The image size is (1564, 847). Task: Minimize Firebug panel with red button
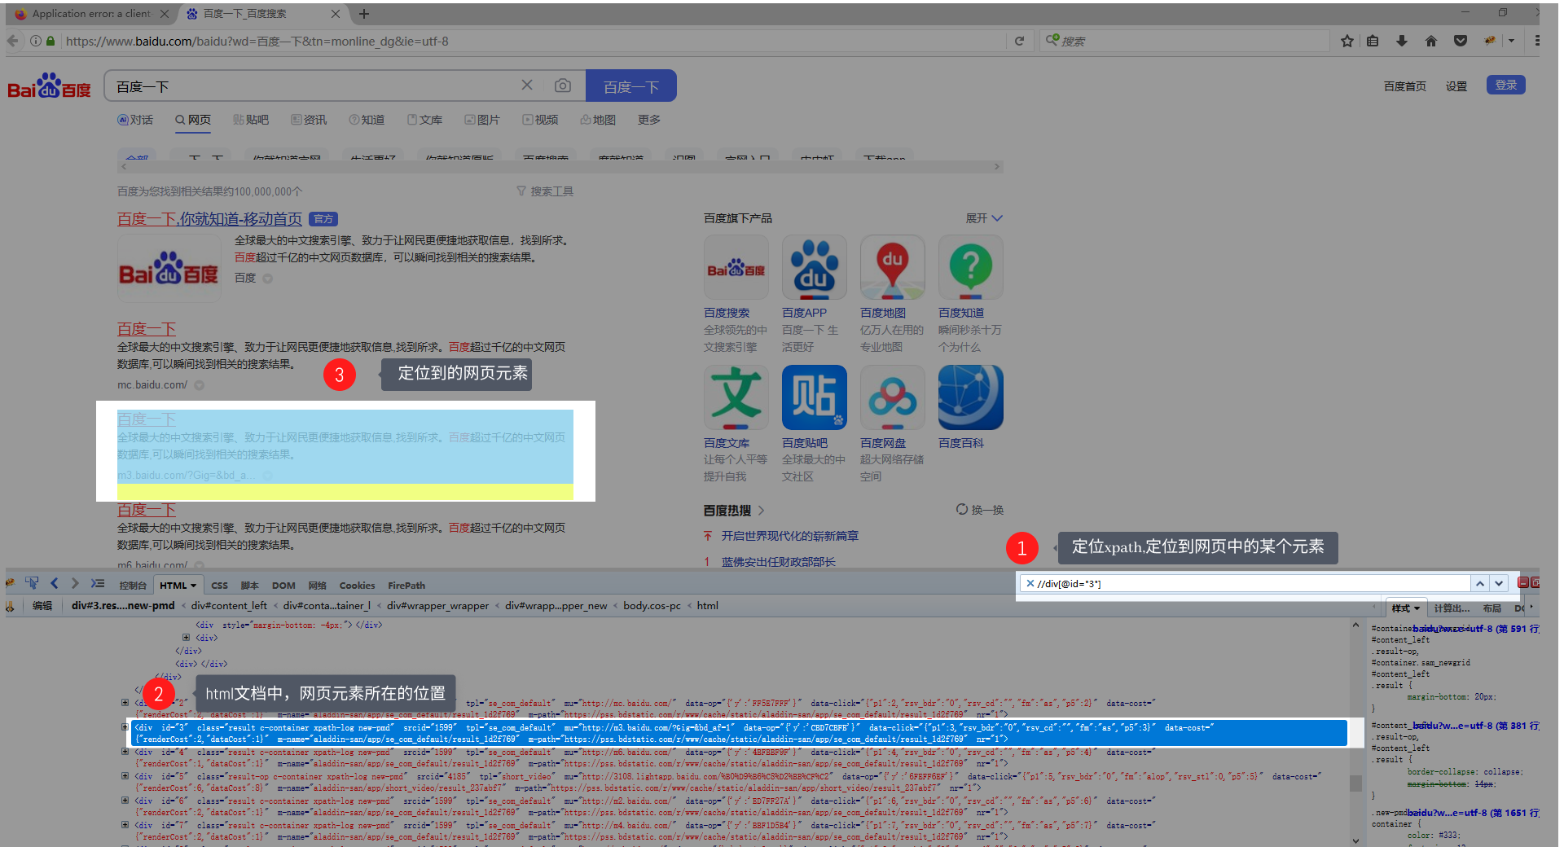coord(1522,582)
